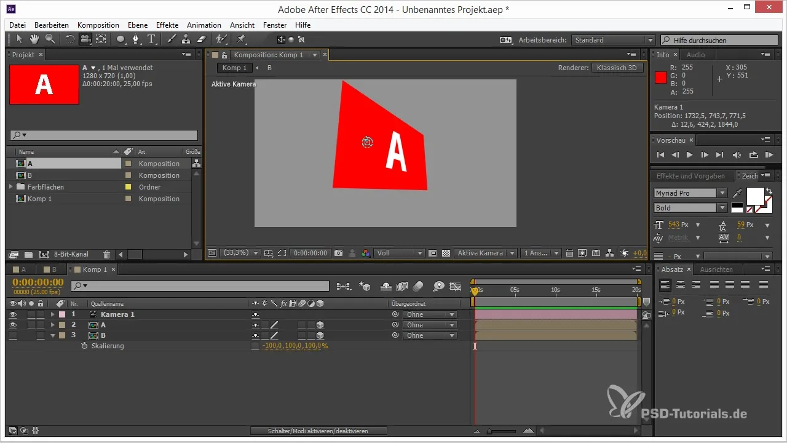Toggle 3D layer switch for layer A
Screen dimensions: 787x443
(320, 325)
